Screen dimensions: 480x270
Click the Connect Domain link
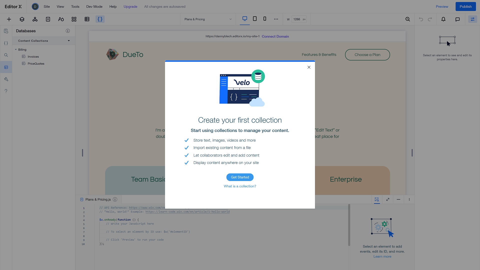(x=275, y=36)
